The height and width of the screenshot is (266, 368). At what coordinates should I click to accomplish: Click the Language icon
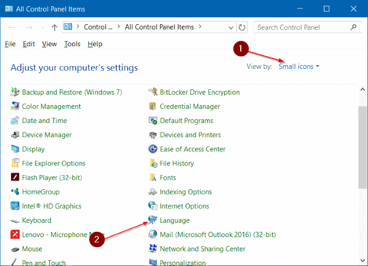point(153,220)
